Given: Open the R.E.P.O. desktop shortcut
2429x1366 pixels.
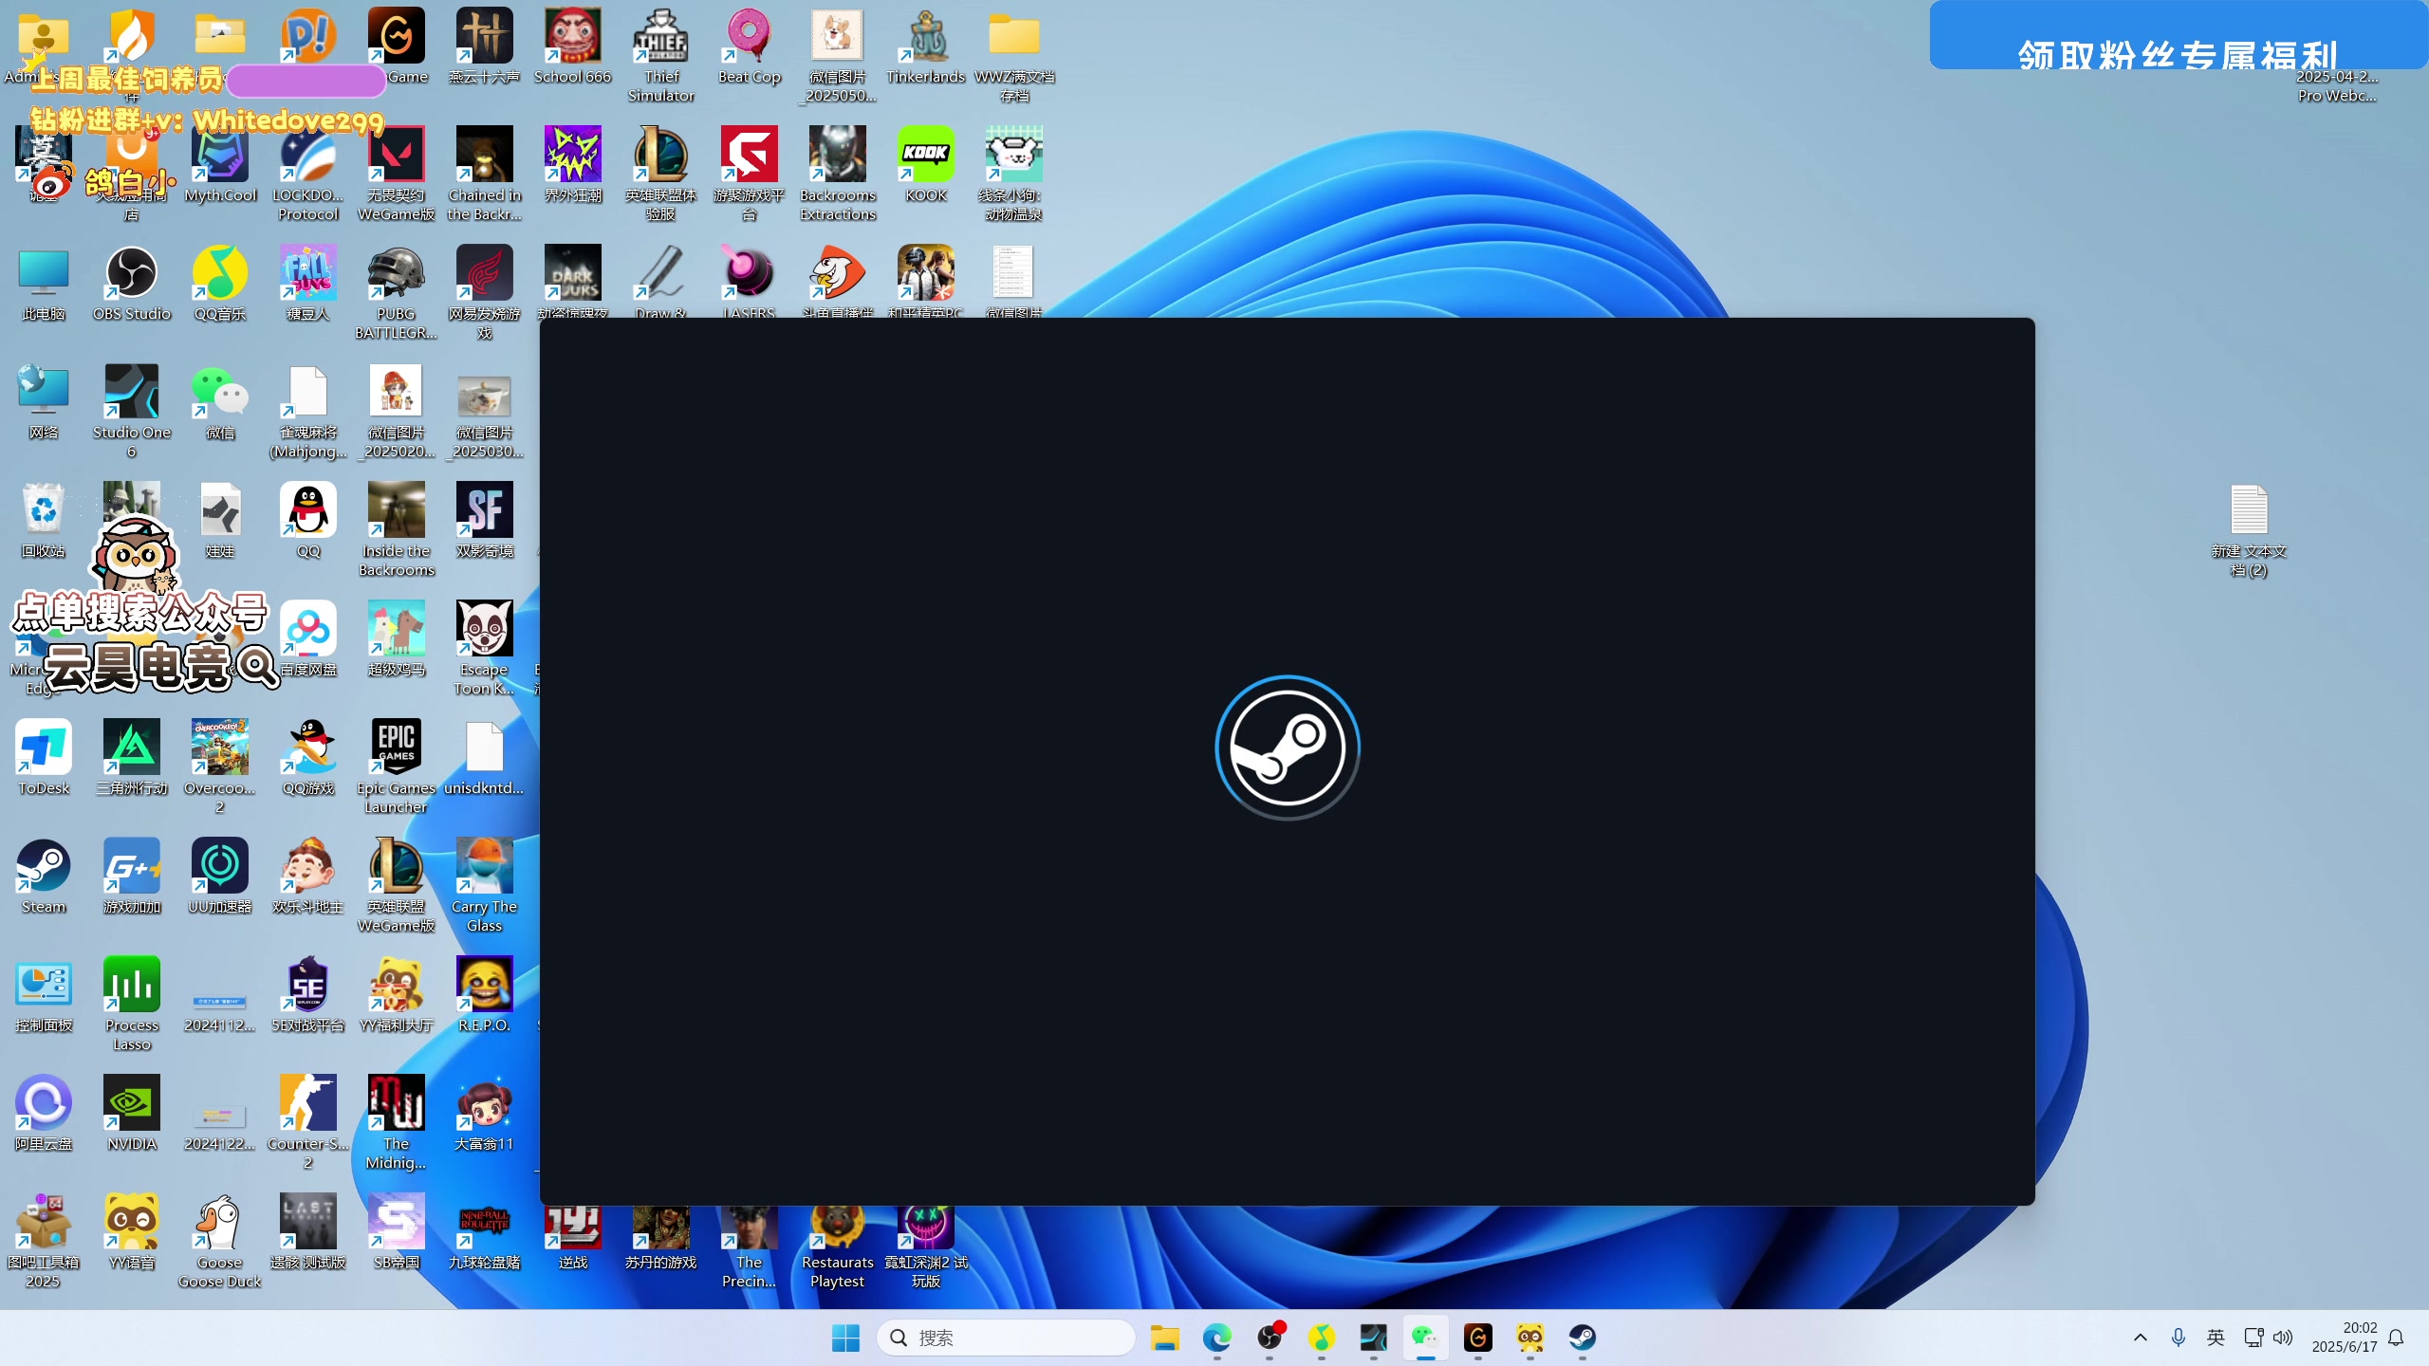Looking at the screenshot, I should 485,994.
